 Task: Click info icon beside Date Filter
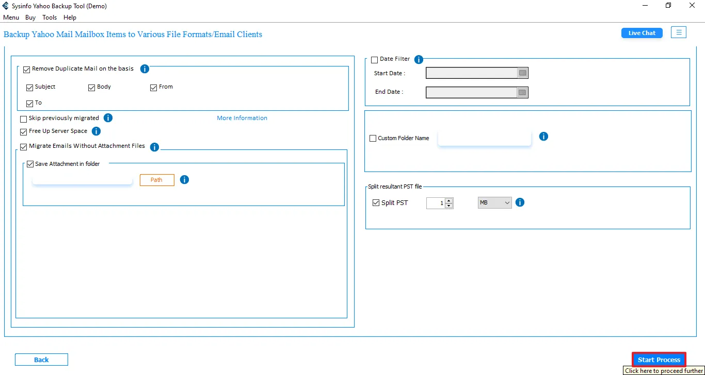pos(419,60)
